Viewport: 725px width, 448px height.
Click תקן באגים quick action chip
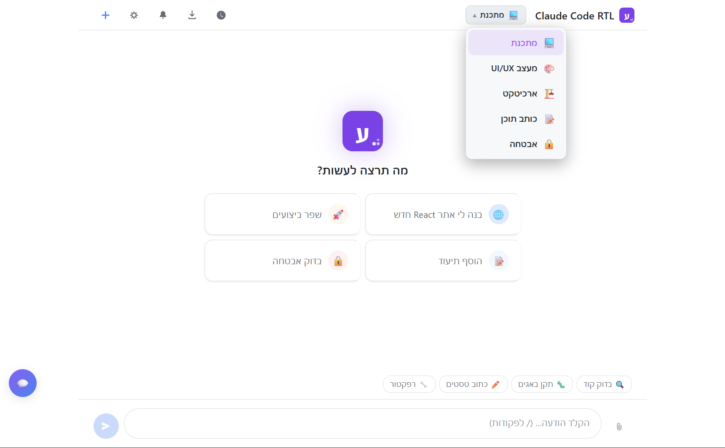click(542, 384)
